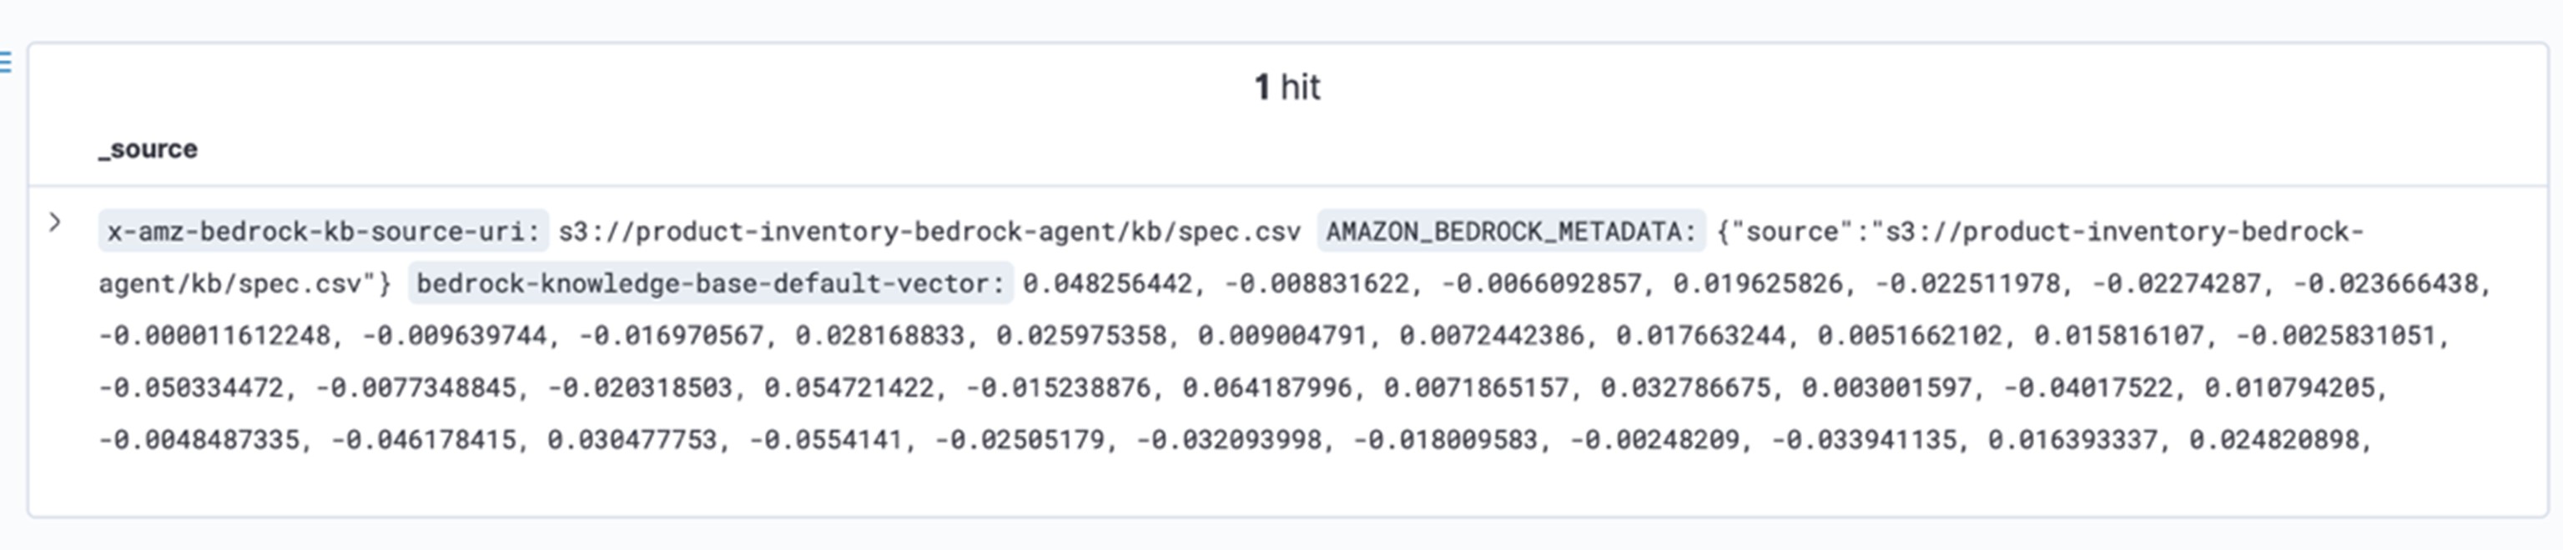Select the x-amz-bedrock-kb-source-uri field label
The width and height of the screenshot is (2563, 550).
(x=324, y=232)
